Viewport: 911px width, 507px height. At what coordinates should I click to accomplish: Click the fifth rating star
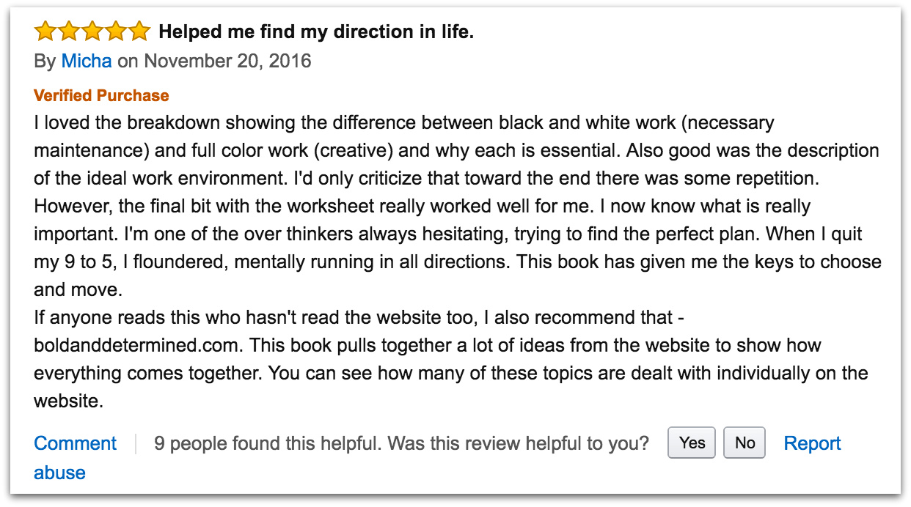139,32
